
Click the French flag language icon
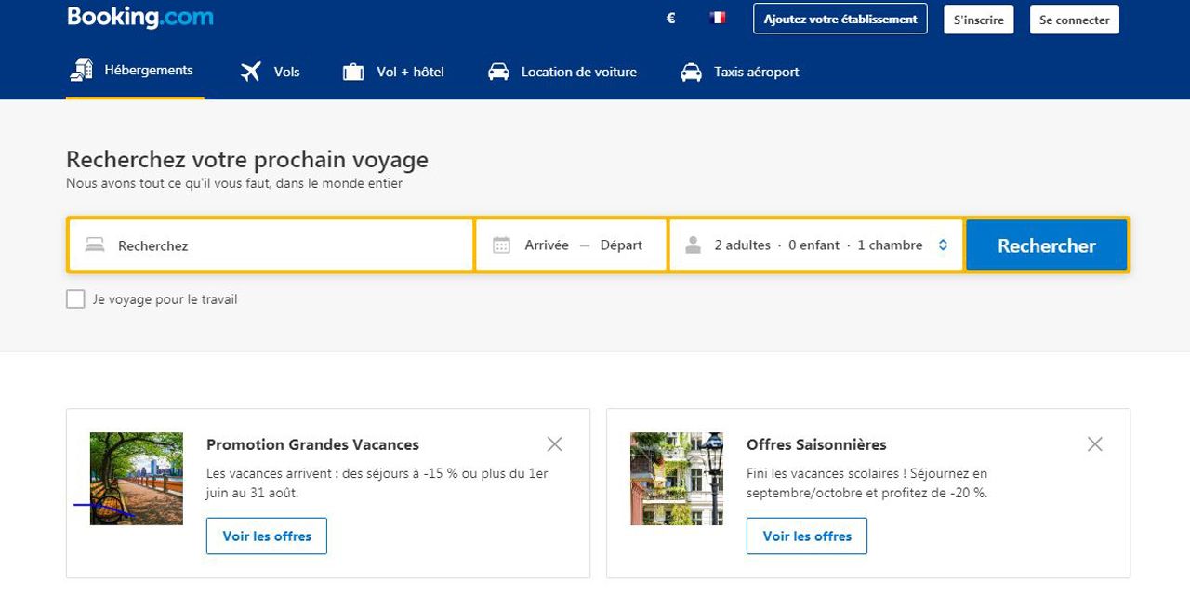click(718, 19)
